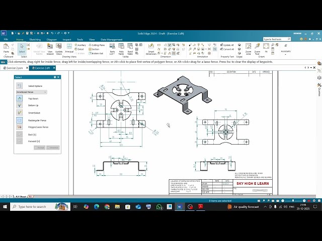Open the Assistants dropdown
322x241 pixels.
[x=286, y=49]
